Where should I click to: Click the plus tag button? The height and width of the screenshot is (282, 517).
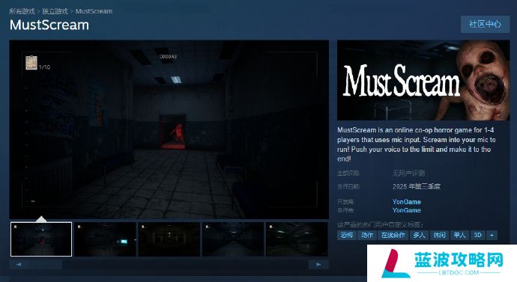pos(492,235)
